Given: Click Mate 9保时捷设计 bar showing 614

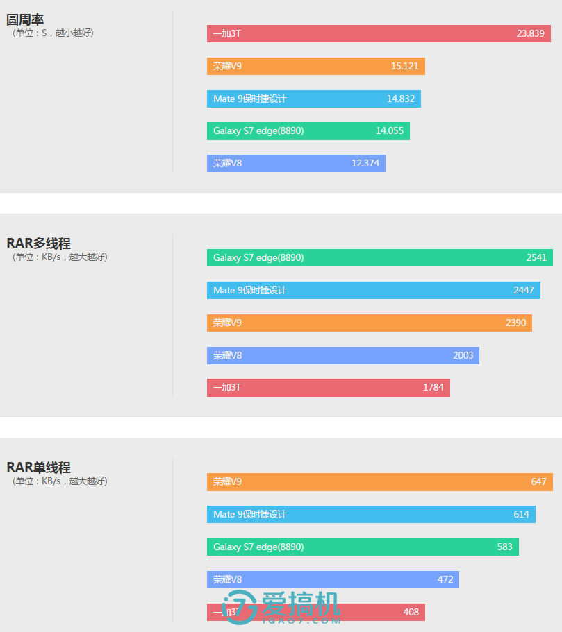Looking at the screenshot, I should coord(371,514).
